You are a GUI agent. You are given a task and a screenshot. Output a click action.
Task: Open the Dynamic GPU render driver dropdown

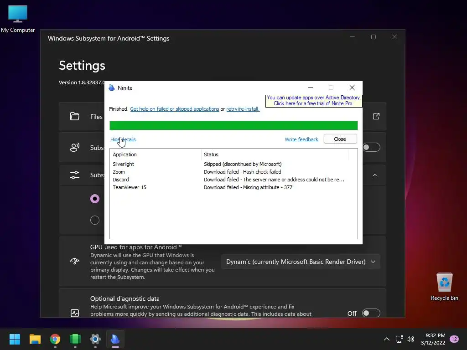point(301,262)
